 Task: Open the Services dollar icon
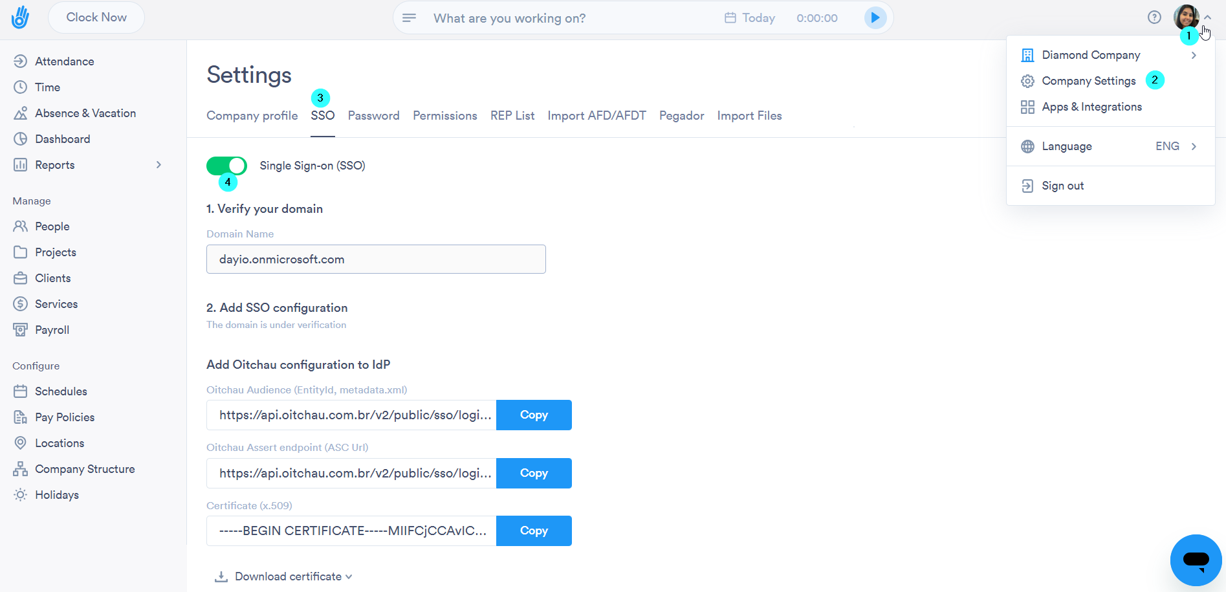click(21, 304)
